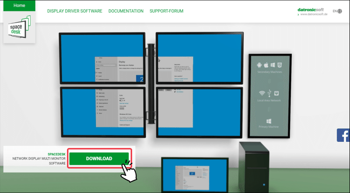Open the Home tab
Screen dimensions: 350x193
click(x=19, y=6)
